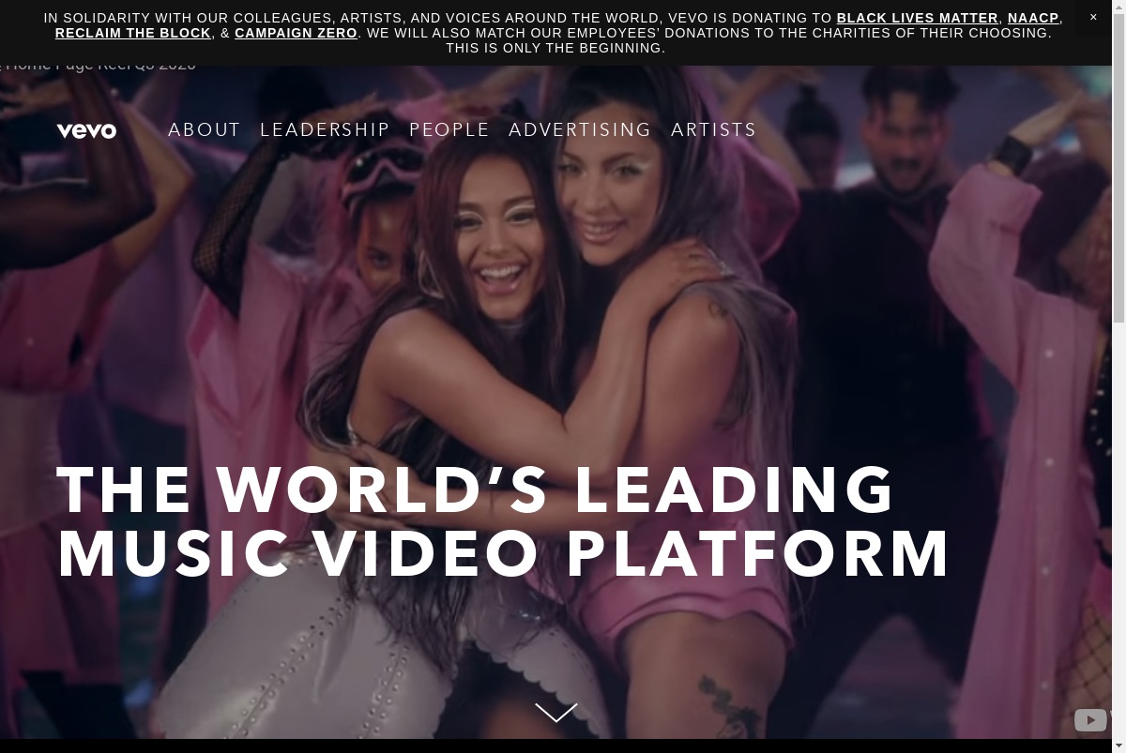Click the Vevo logo

point(86,131)
